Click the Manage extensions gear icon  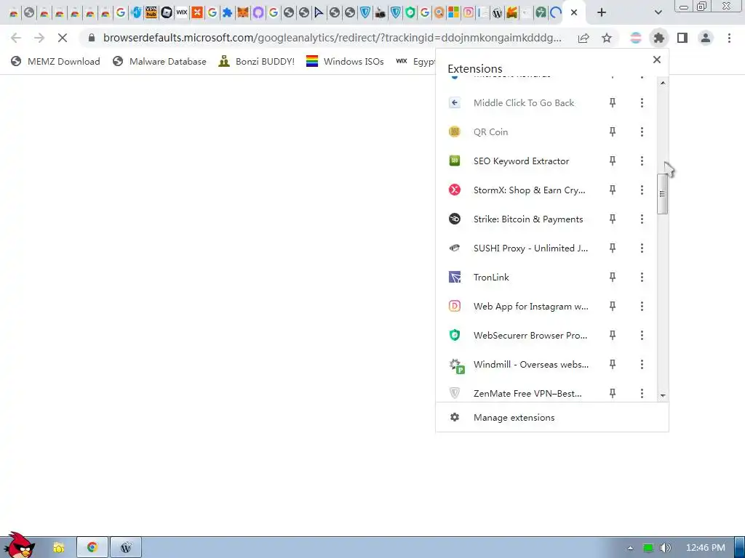click(x=455, y=417)
